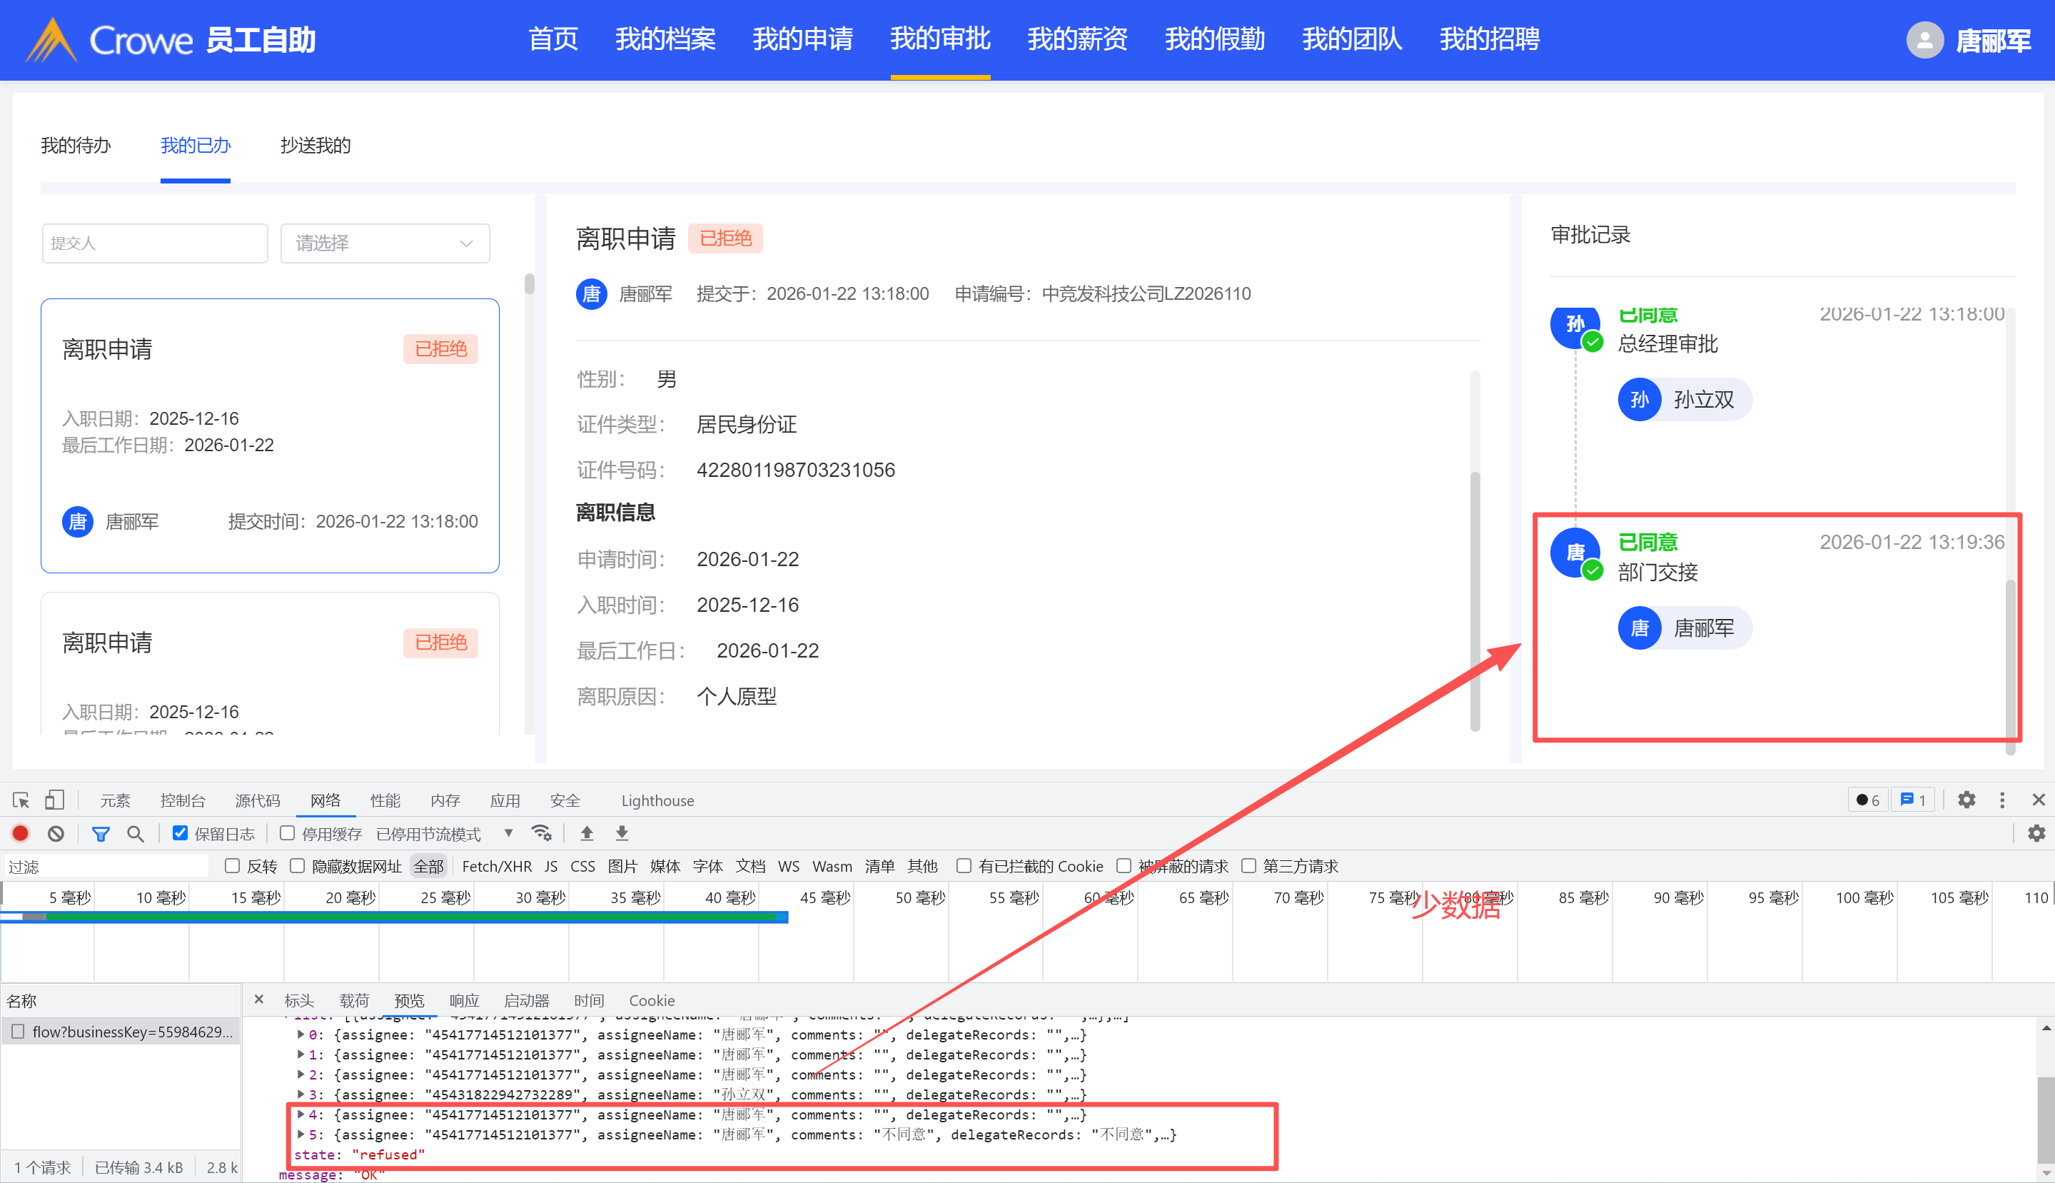Check the 反转 filter checkbox

(232, 866)
